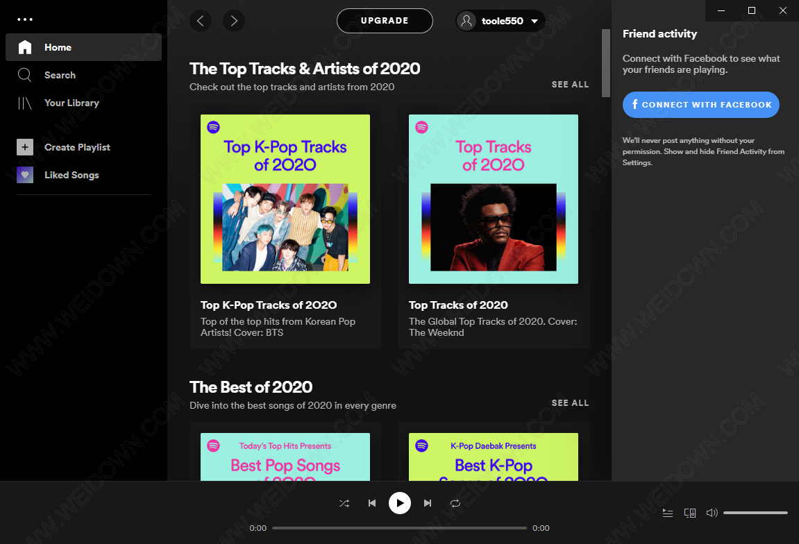
Task: Click Spotify logo on Top Tracks cover
Action: click(x=421, y=127)
